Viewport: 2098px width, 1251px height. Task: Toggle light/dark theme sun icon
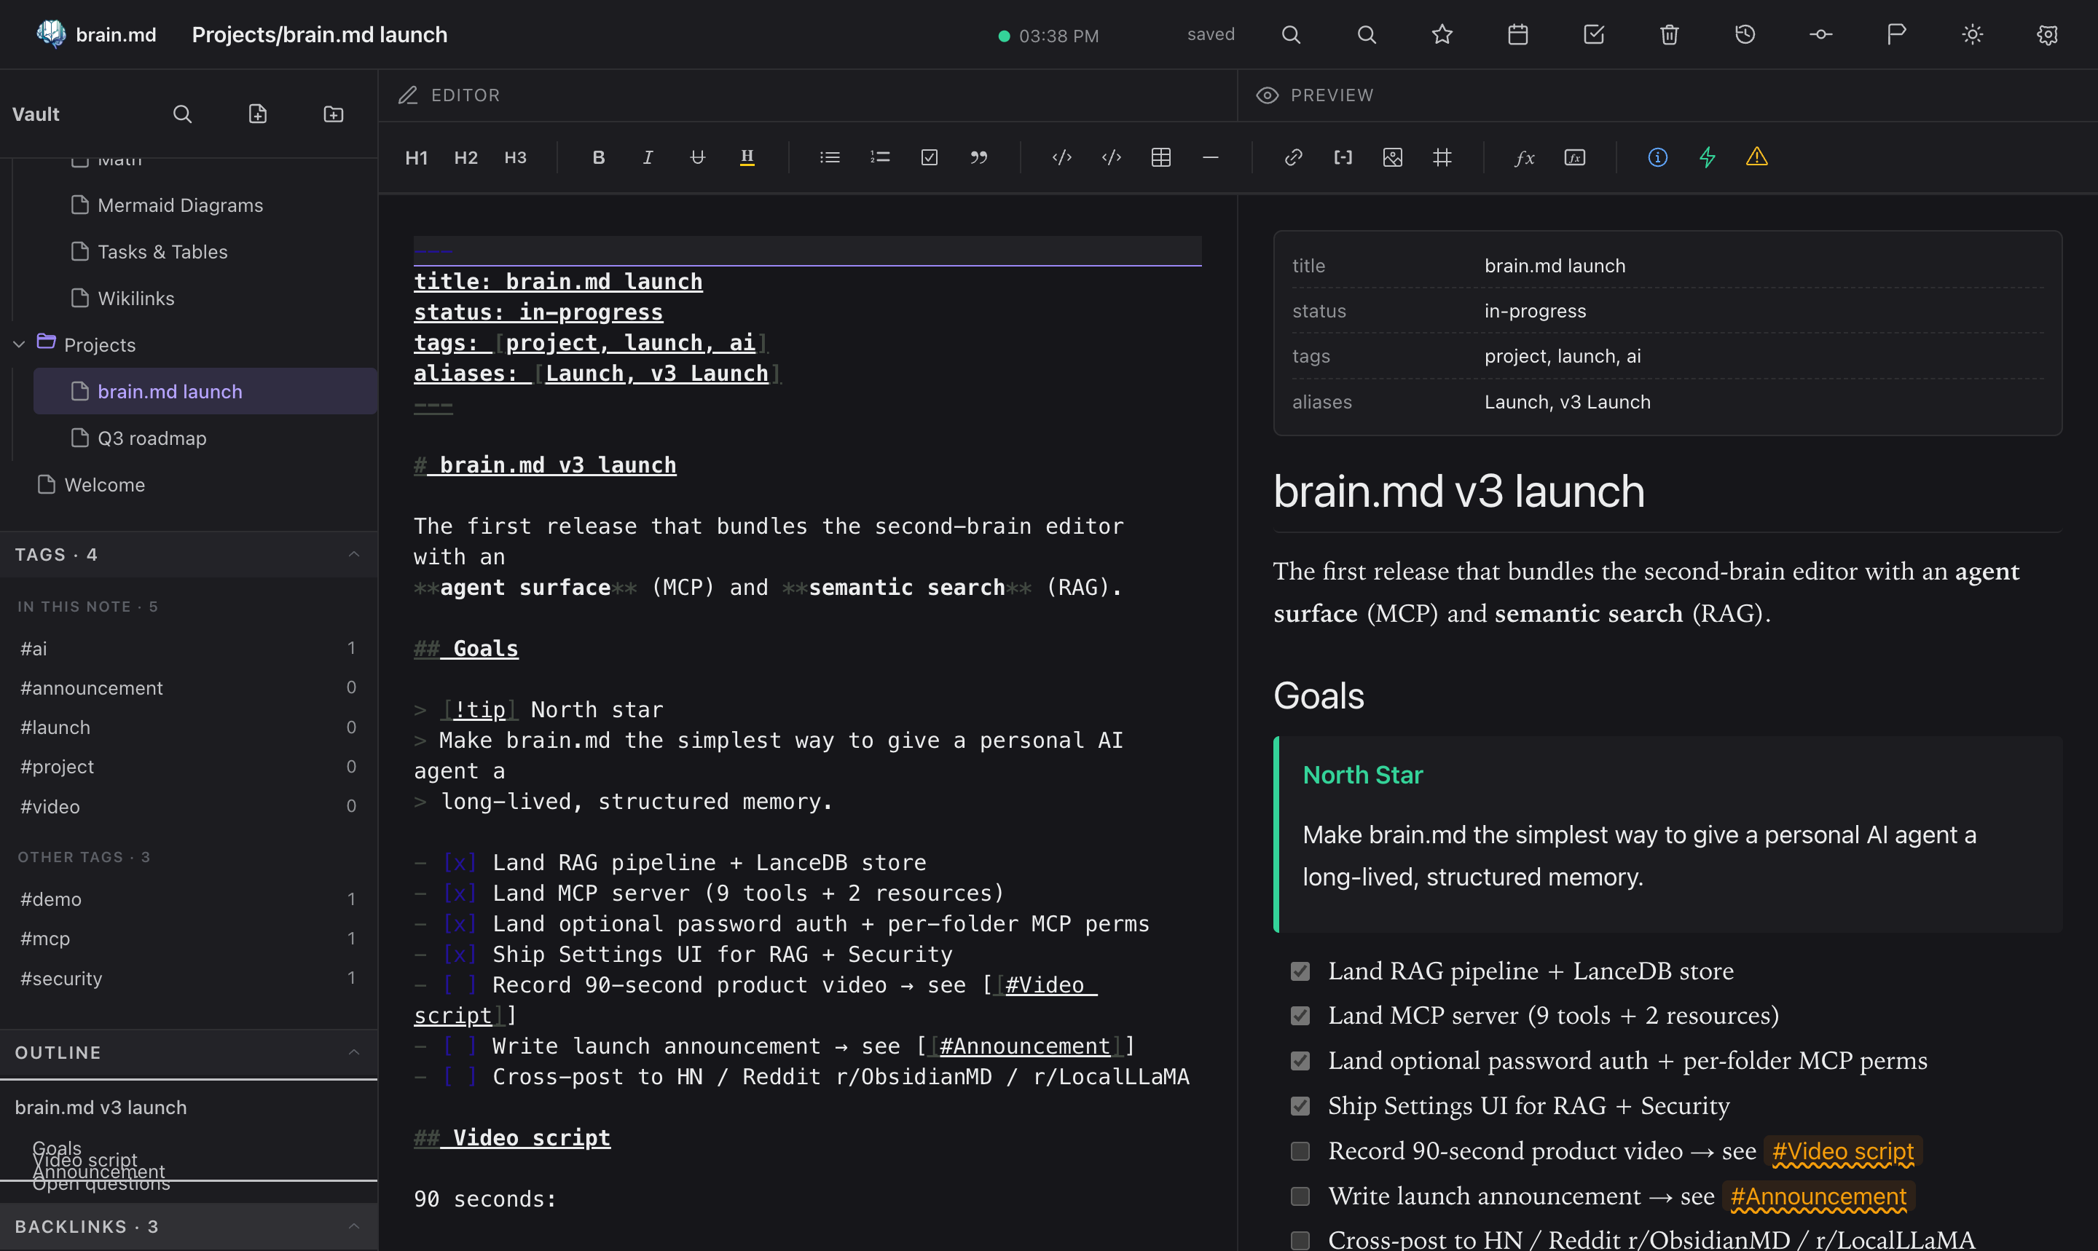click(1971, 34)
